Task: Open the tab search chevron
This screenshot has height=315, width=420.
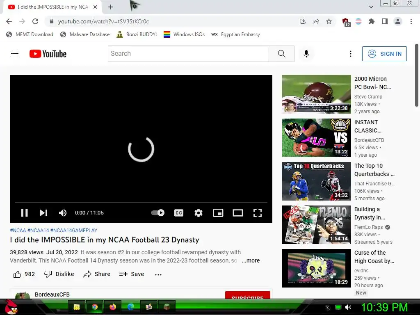Action: pos(371,7)
